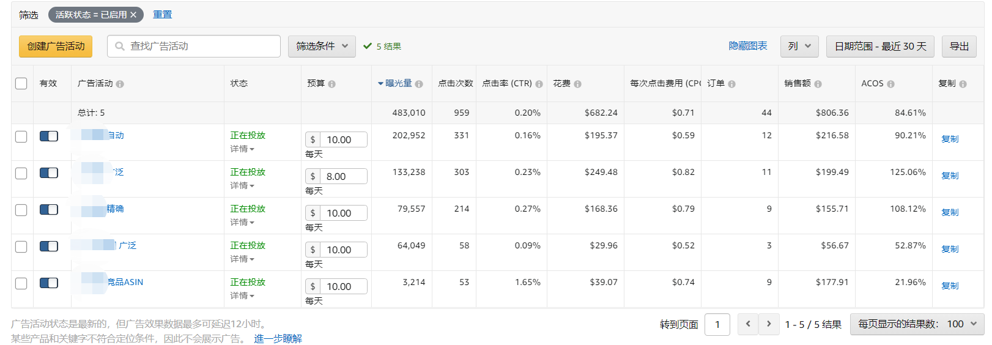Copy the campaign with 125.06% ACOS
This screenshot has height=345, width=992.
pos(950,176)
